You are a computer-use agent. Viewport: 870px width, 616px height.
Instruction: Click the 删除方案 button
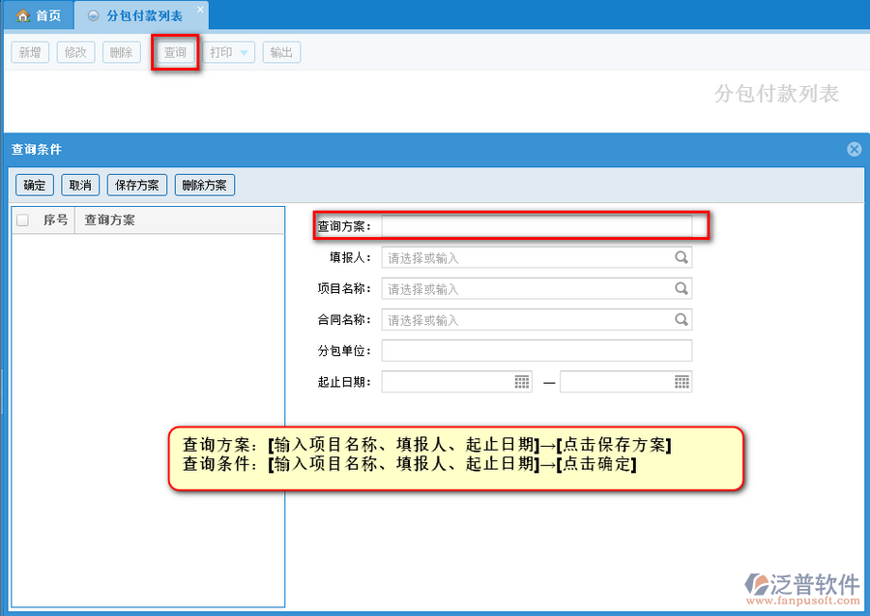pos(205,185)
